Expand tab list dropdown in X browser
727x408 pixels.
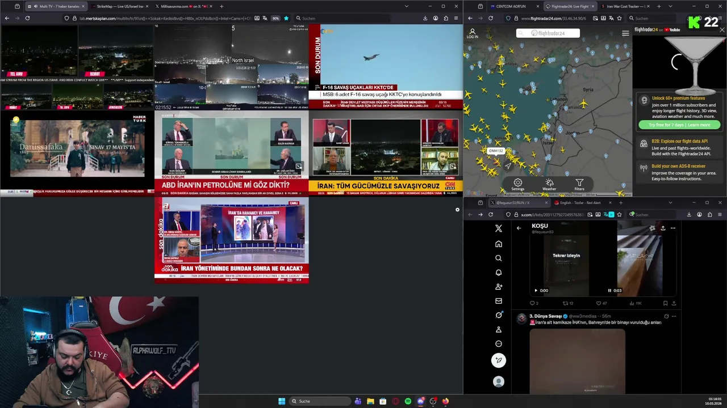[x=670, y=202]
